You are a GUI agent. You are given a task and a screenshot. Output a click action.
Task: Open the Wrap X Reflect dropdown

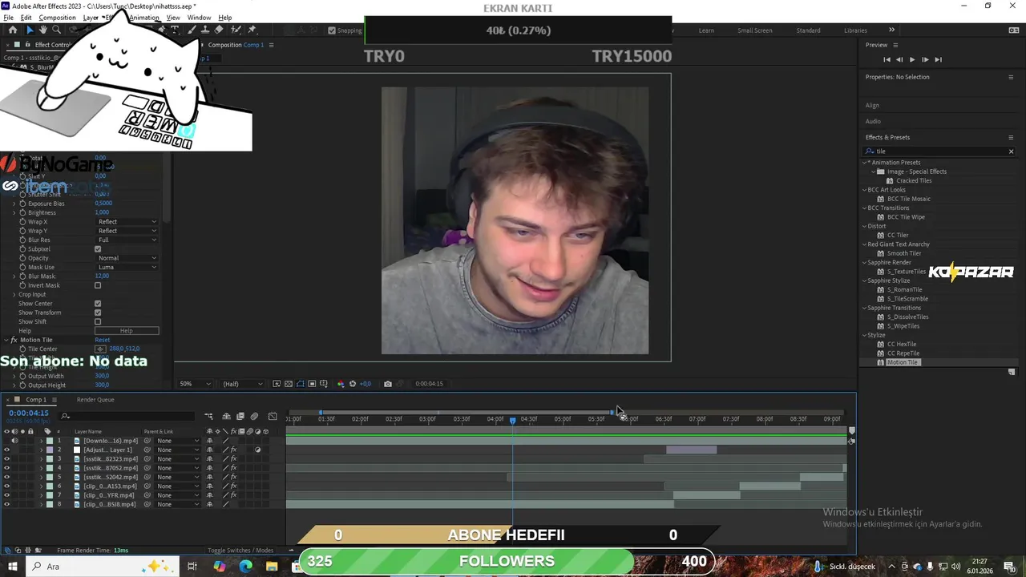pyautogui.click(x=127, y=222)
